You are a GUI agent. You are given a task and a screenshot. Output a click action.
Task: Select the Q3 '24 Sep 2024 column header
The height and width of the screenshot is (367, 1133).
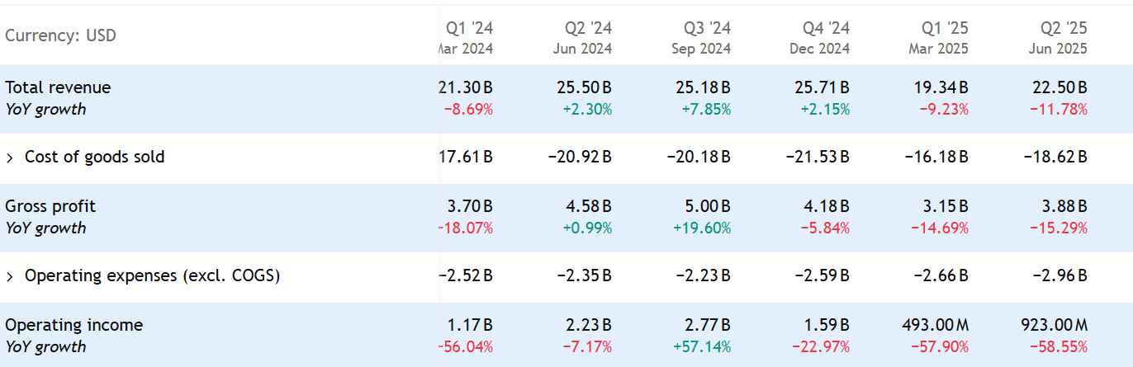click(701, 38)
